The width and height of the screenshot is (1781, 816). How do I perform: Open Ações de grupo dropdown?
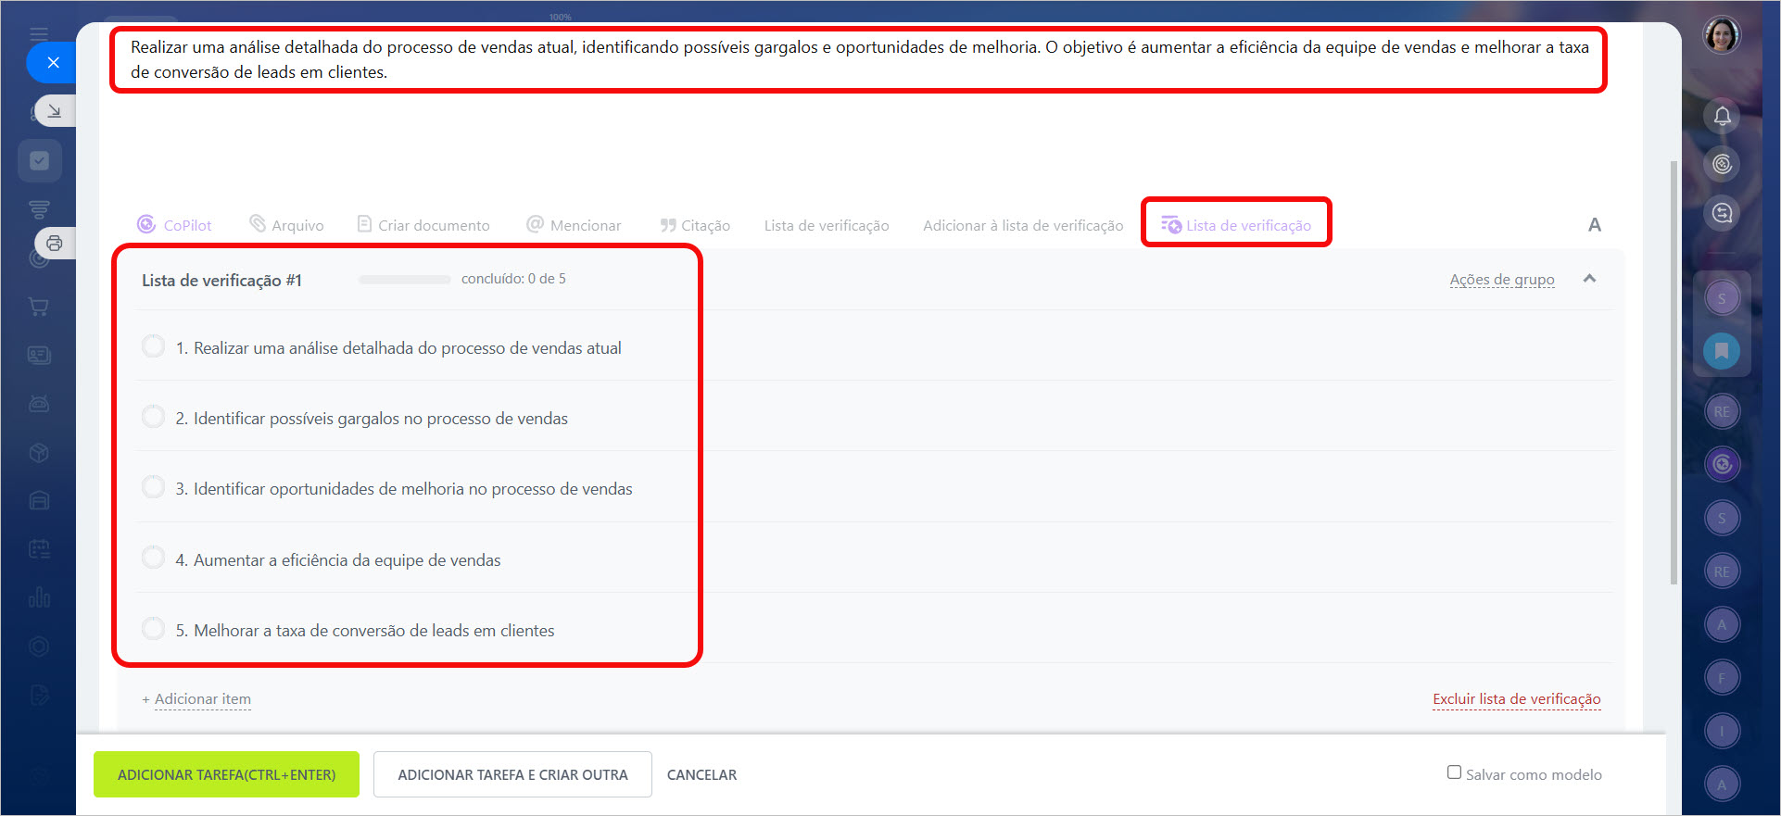tap(1502, 280)
